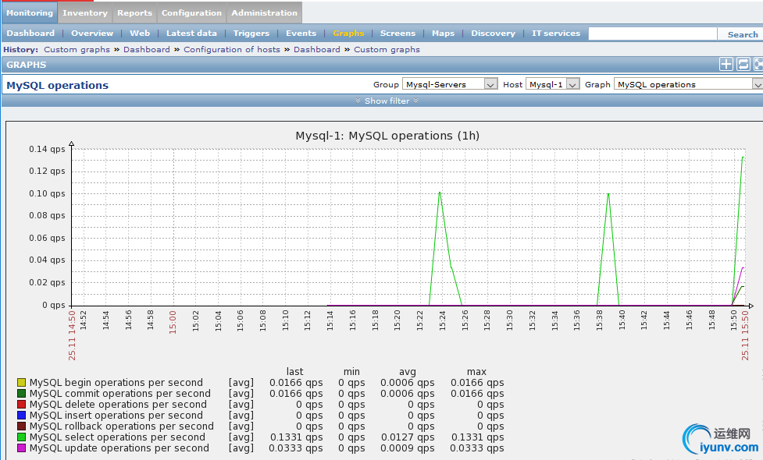The image size is (763, 460).
Task: Expand the Show filter bar
Action: [x=387, y=101]
